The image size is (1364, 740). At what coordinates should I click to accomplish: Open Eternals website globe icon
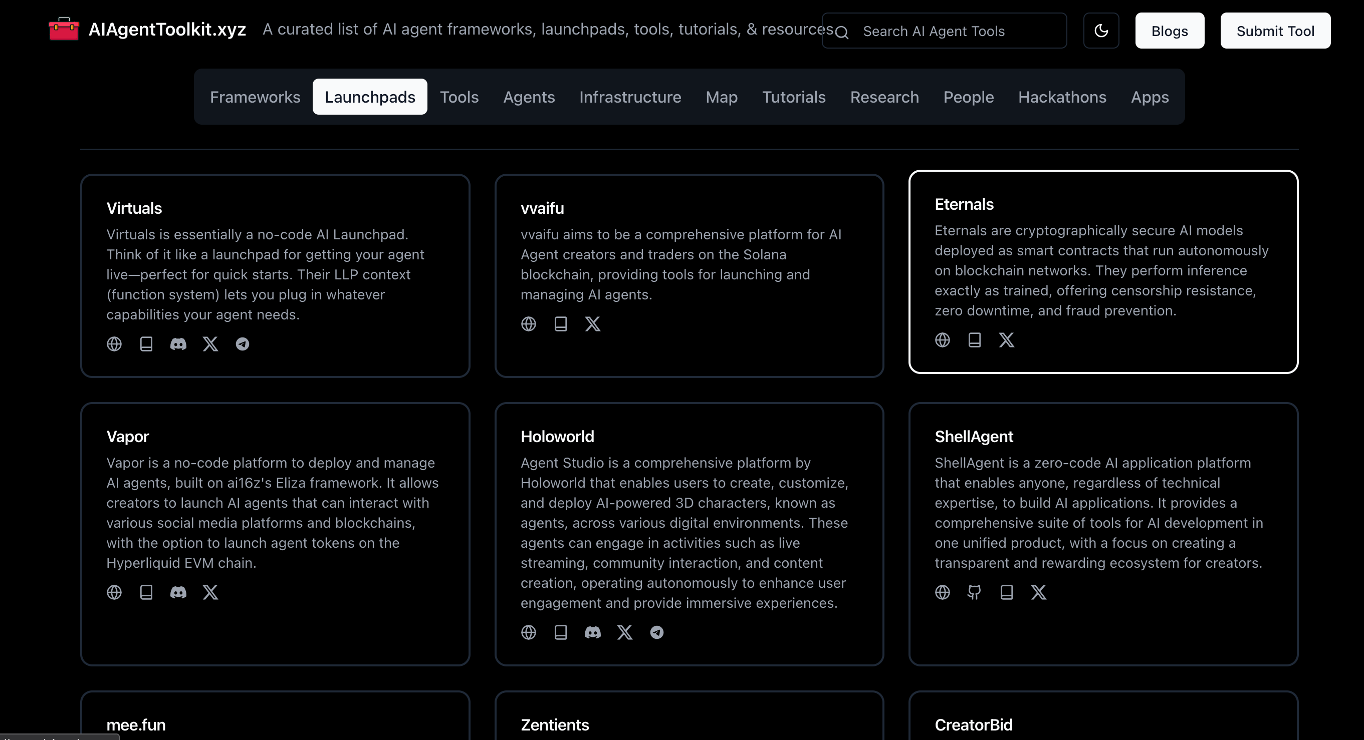click(x=943, y=339)
